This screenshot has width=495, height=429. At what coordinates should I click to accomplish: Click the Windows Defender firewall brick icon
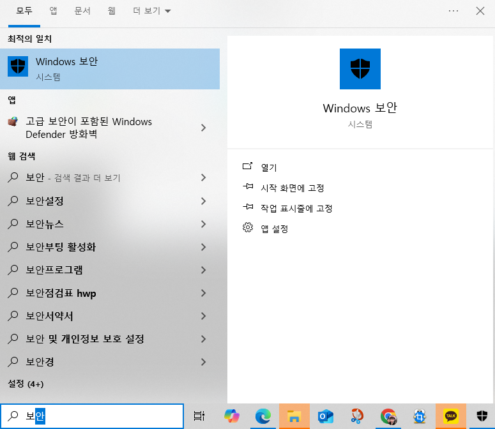click(13, 121)
